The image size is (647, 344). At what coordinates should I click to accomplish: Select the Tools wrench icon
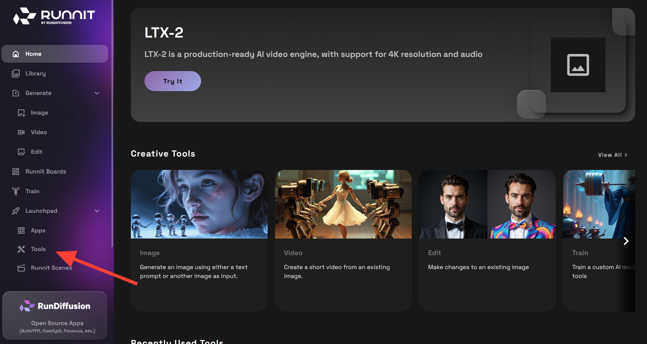point(21,249)
